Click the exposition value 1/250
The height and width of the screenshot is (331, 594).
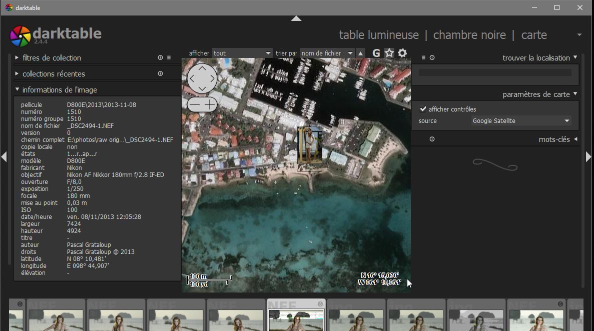point(75,189)
